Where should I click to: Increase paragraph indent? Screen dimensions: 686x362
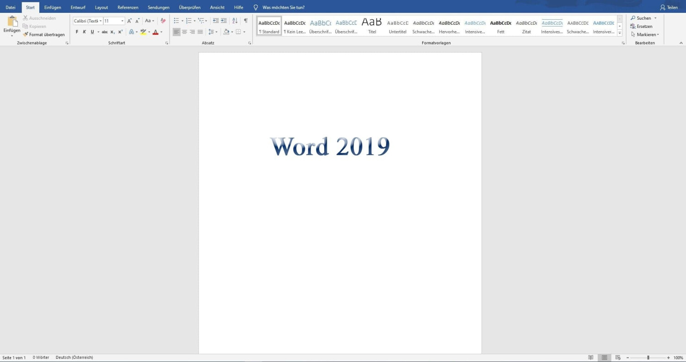click(x=224, y=21)
